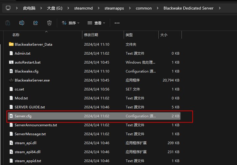Click the ServerMessage.txt file name

click(30, 134)
